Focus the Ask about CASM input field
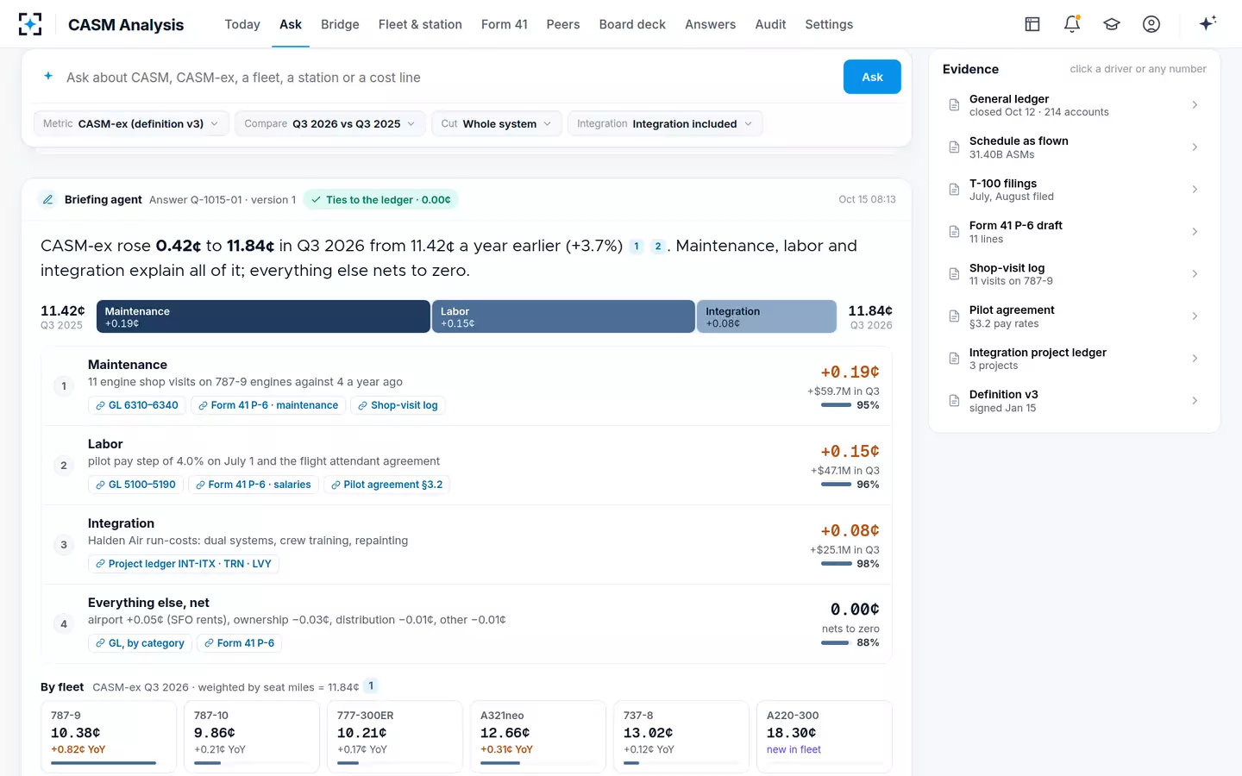 point(448,78)
